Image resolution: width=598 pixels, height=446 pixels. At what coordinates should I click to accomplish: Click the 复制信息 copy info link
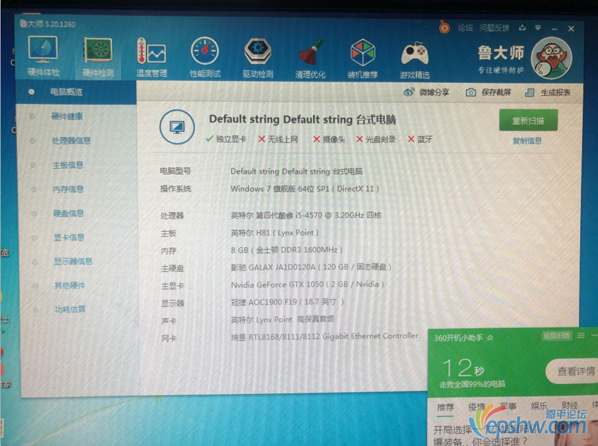527,141
